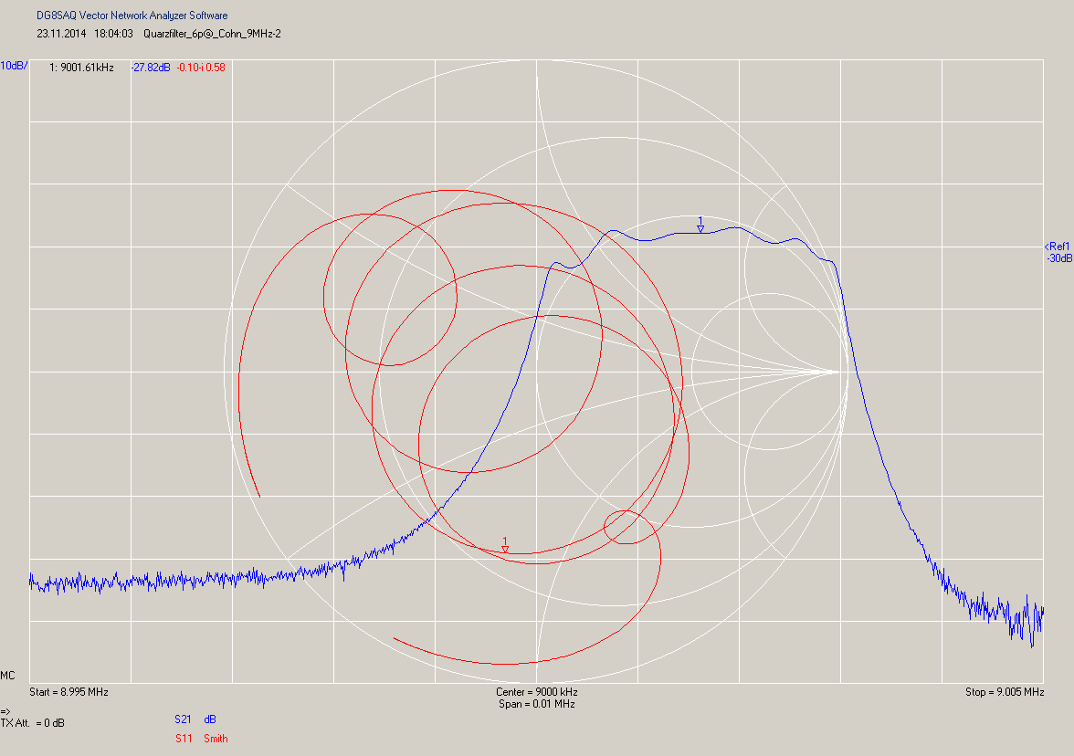Click the file name 'Quarzfilter_6p@_Cohn_9MHz-2'

(x=212, y=34)
